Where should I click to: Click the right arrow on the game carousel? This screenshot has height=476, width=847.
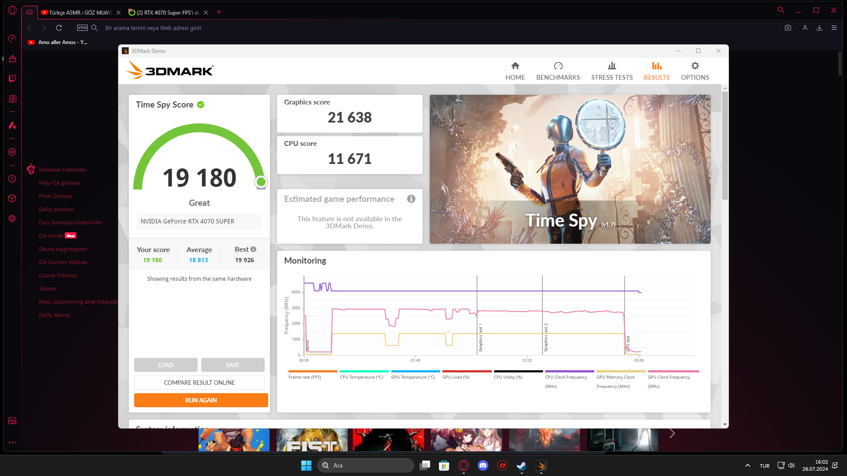(672, 434)
